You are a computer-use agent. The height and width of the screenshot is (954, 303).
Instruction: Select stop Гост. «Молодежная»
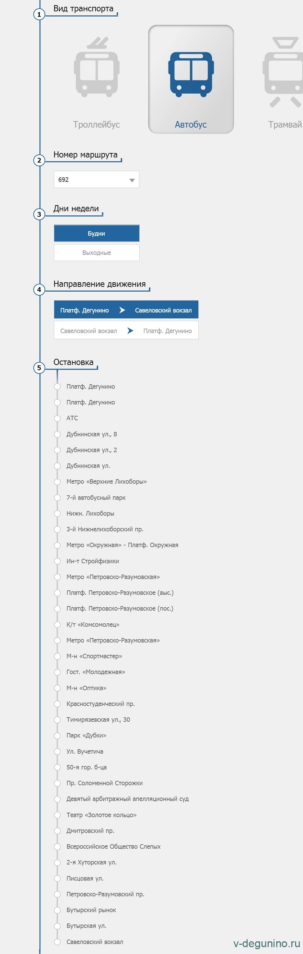[x=57, y=672]
